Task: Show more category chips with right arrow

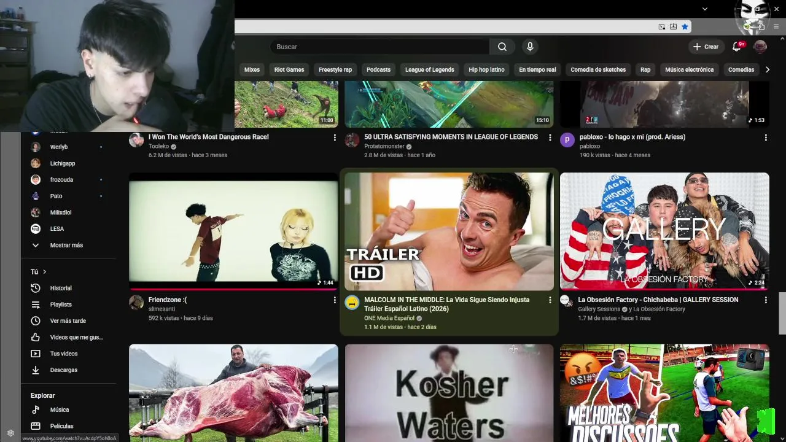Action: coord(767,69)
